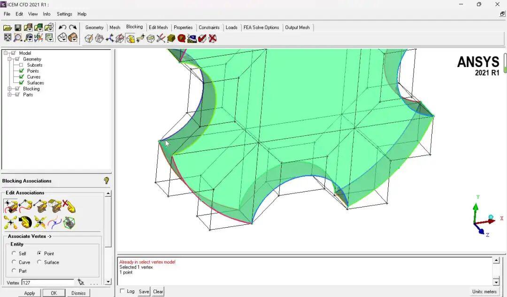Image resolution: width=507 pixels, height=297 pixels.
Task: Click the Undo arrow icon
Action: (62, 28)
